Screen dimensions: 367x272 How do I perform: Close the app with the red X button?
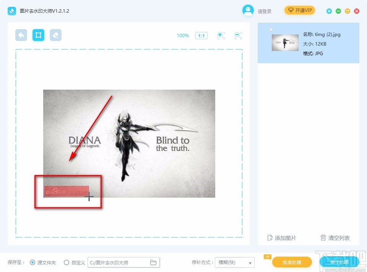pos(356,11)
